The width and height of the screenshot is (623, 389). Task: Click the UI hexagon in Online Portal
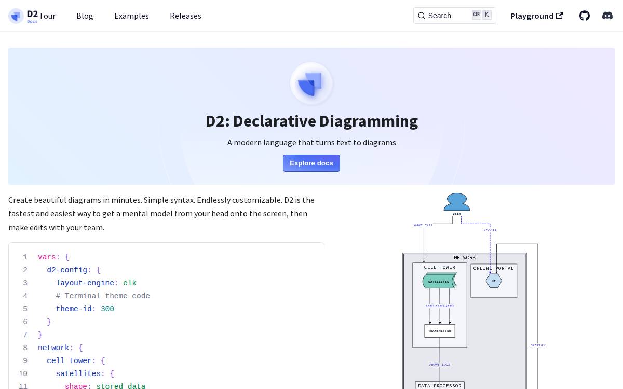tap(494, 281)
